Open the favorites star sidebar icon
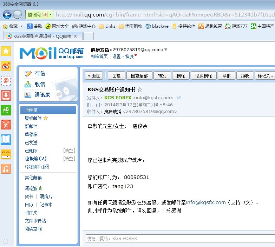The height and width of the screenshot is (247, 275). 6,51
